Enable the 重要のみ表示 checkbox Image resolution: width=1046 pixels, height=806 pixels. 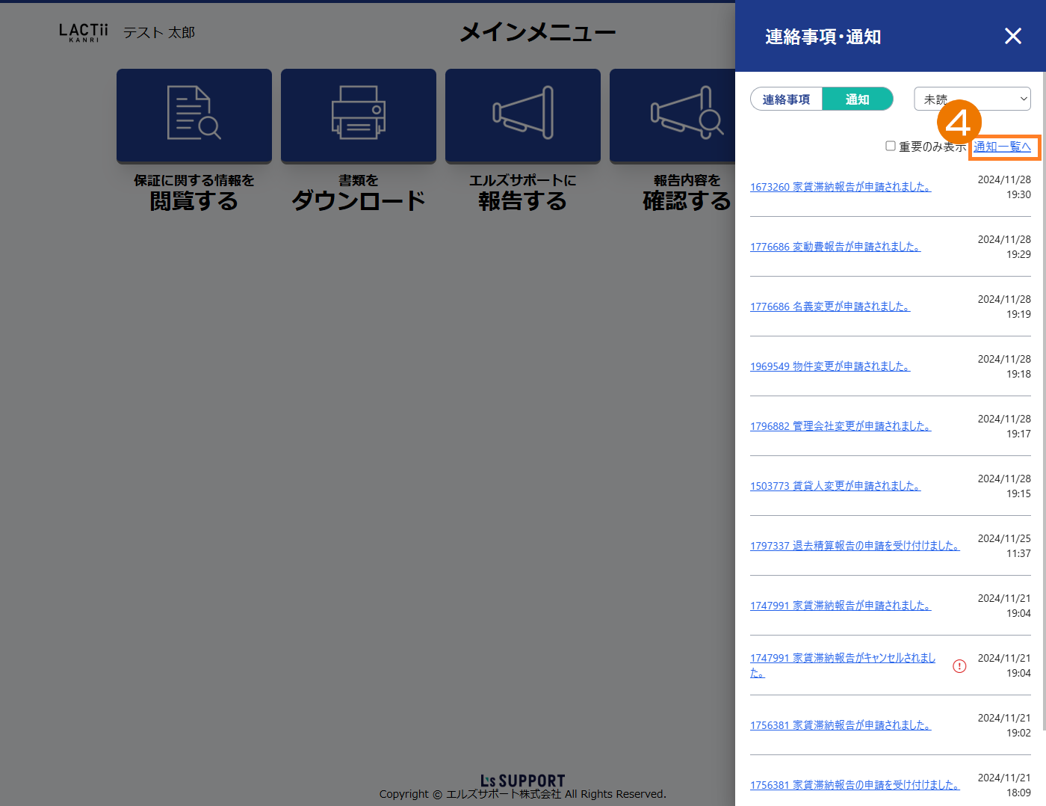point(891,146)
